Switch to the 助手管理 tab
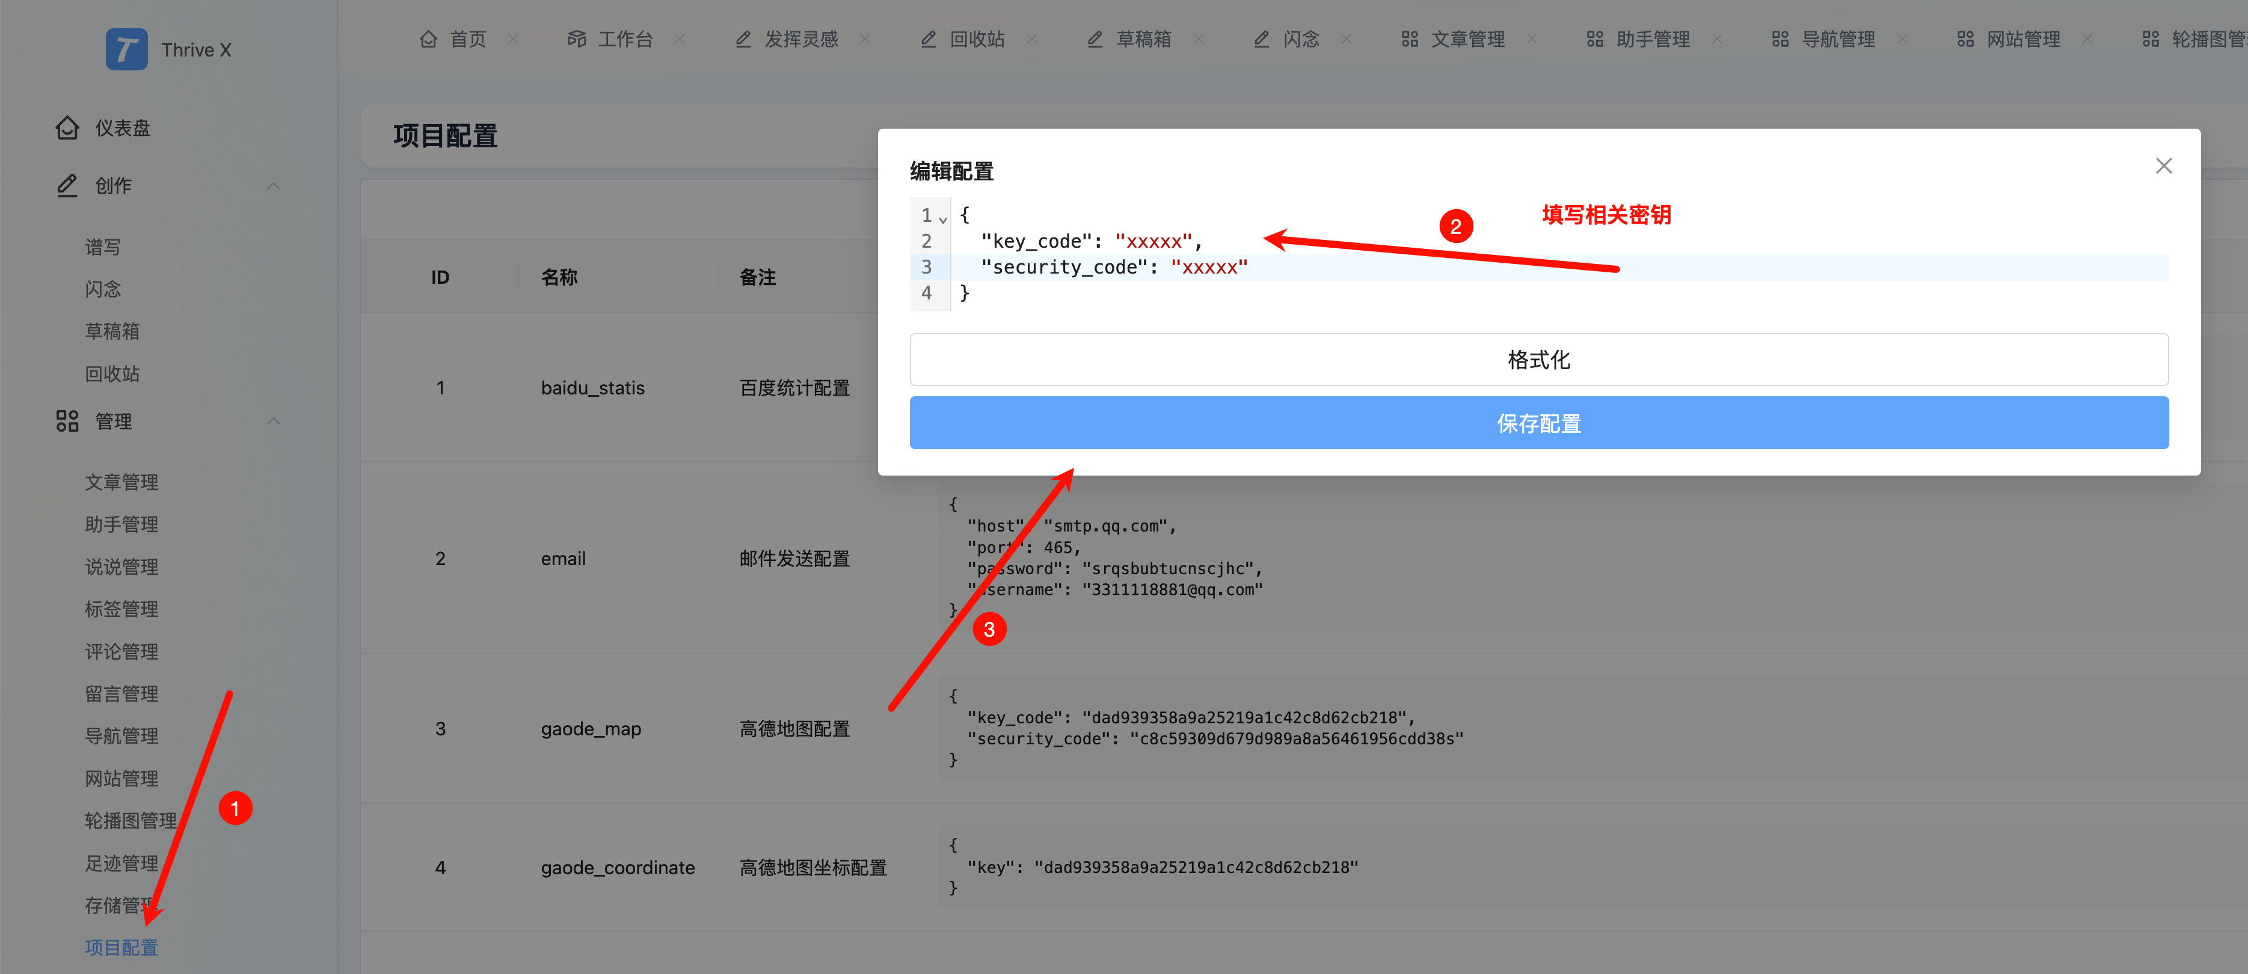The image size is (2248, 974). [x=1652, y=39]
